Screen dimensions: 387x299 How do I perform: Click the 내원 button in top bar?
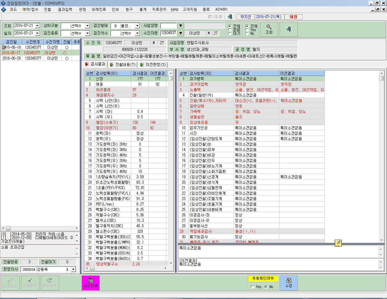pyautogui.click(x=293, y=17)
